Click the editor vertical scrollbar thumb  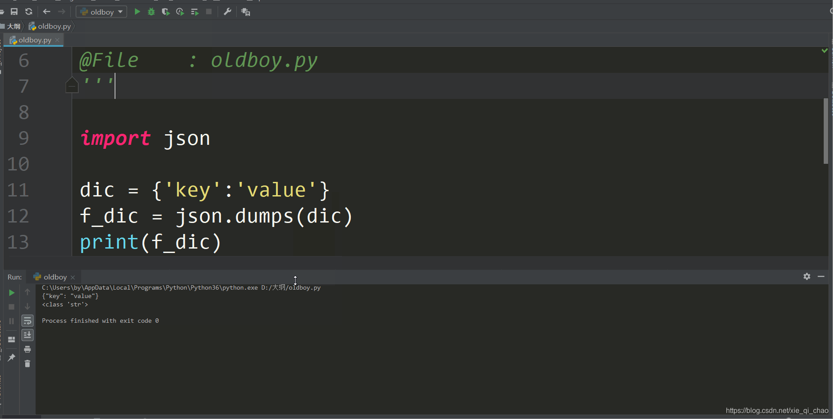click(826, 131)
